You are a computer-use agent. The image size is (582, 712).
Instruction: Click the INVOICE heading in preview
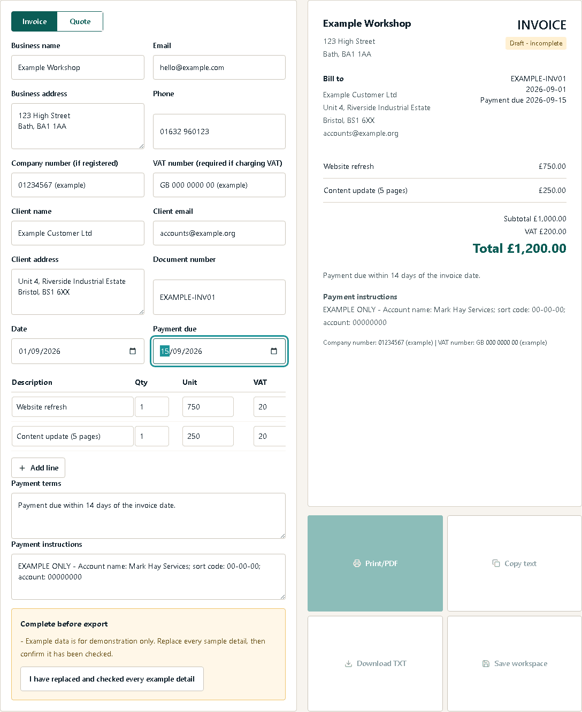542,25
